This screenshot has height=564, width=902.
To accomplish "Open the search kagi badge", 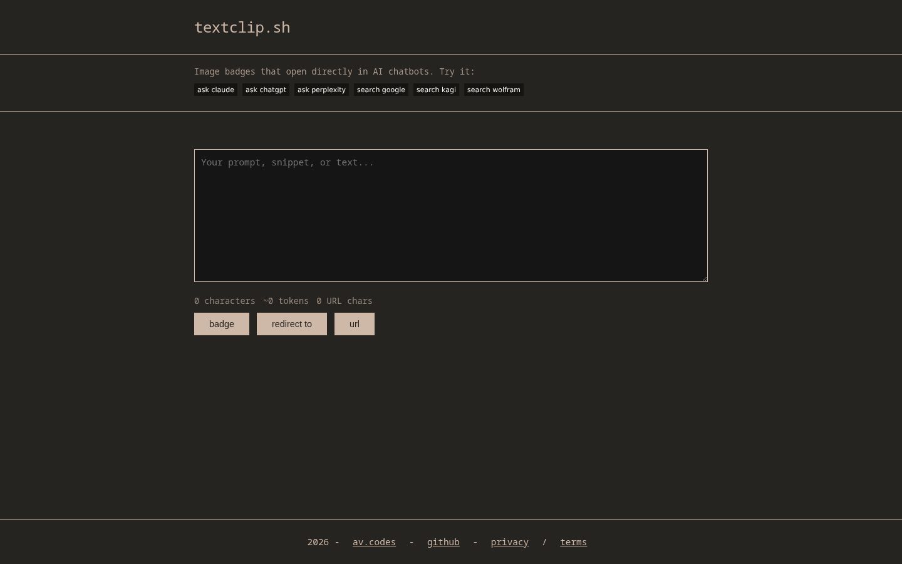I will tap(436, 90).
